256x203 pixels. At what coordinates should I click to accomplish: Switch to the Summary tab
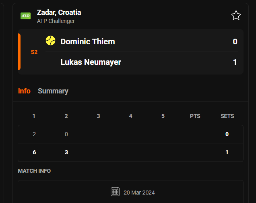[53, 91]
